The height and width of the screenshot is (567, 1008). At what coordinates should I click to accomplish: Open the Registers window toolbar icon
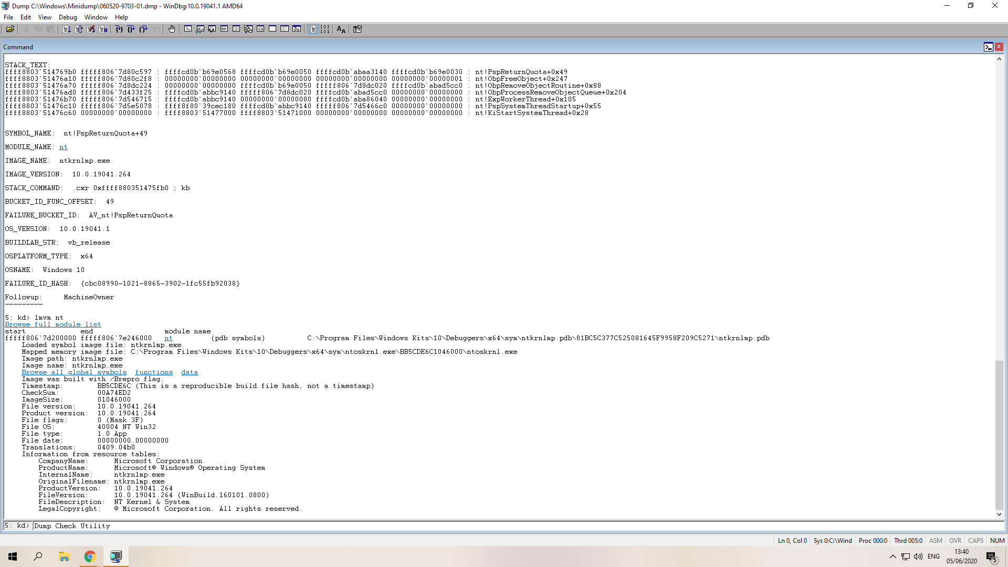pos(224,29)
